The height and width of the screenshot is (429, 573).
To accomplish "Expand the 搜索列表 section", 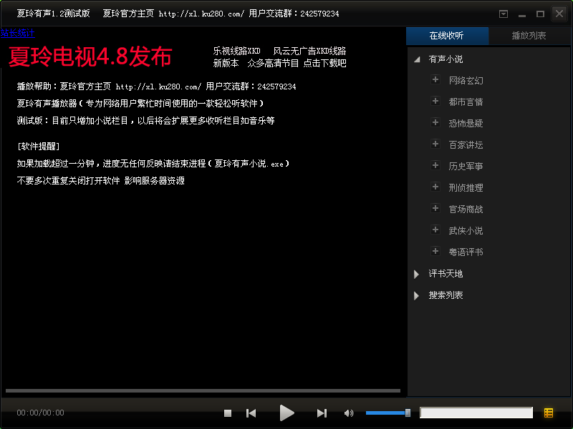I will pyautogui.click(x=416, y=295).
